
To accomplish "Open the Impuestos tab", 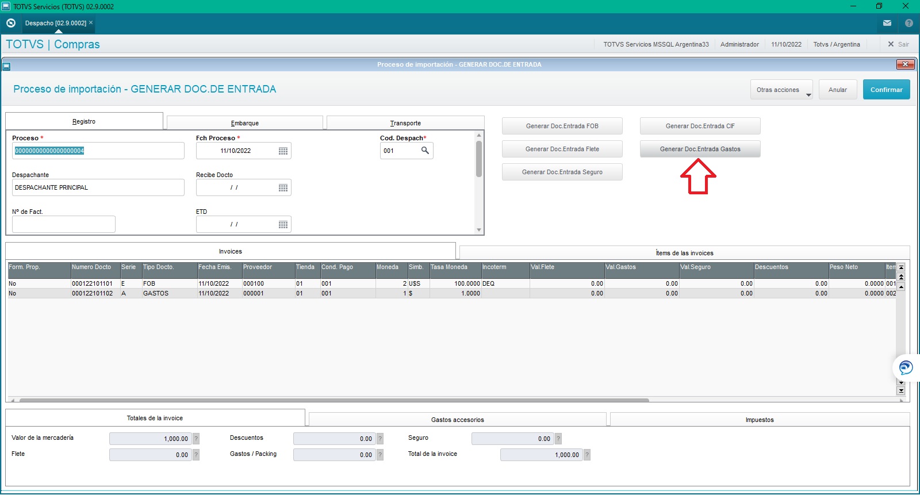I will coord(760,420).
